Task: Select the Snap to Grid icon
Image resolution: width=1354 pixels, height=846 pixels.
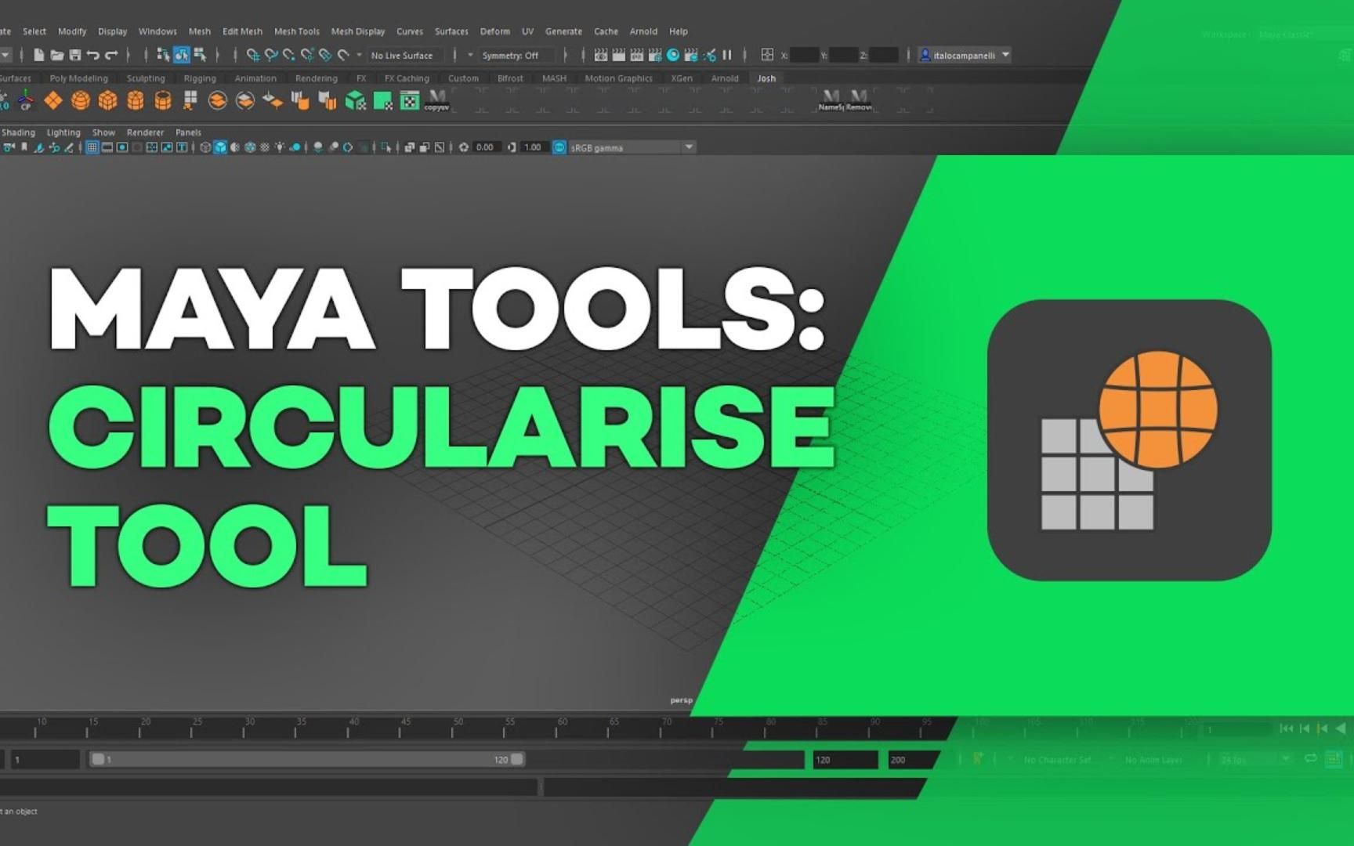Action: coord(252,55)
